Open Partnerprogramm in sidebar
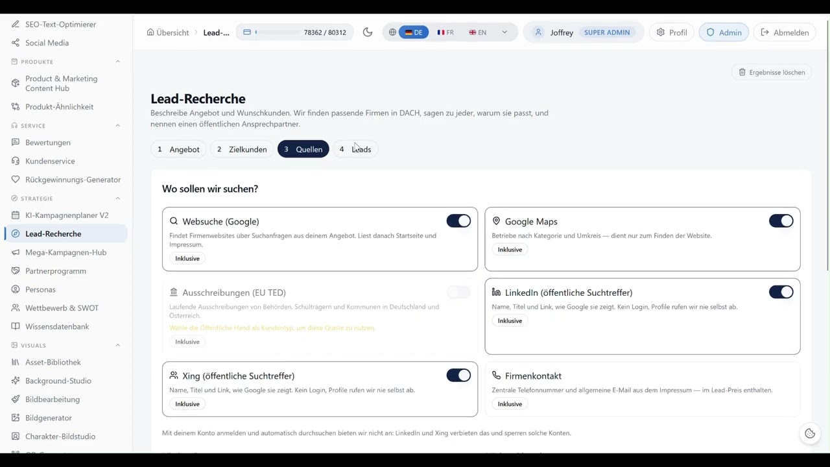Viewport: 830px width, 467px height. click(55, 271)
